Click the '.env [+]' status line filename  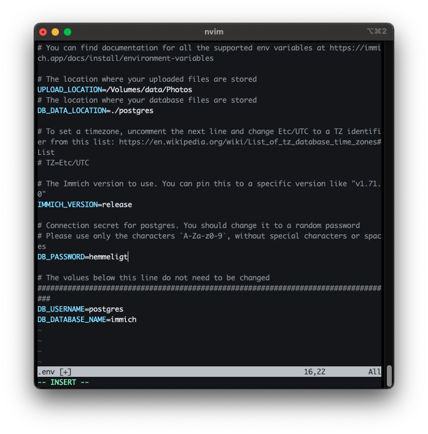55,372
